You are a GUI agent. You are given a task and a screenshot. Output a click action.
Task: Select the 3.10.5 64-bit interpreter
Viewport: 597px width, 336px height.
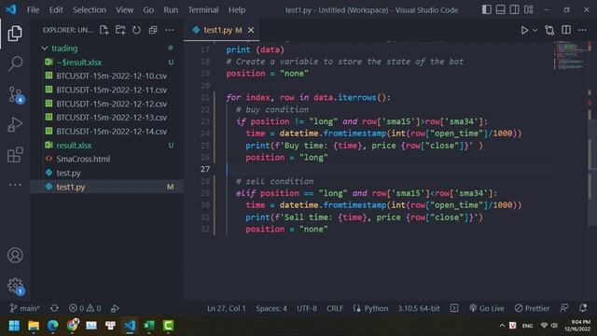[x=419, y=308]
